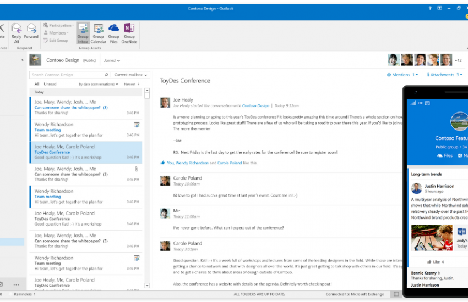Screen dimensions: 468x302
Task: Click the Forward ribbon button
Action: click(31, 31)
